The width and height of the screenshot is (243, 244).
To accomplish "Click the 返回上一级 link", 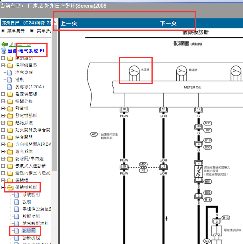I will (20, 44).
